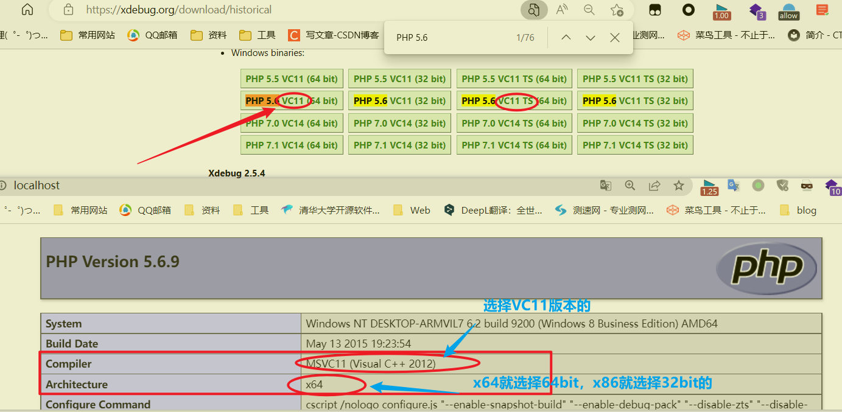Open 工具 bookmark folder in upper browser
842x412 pixels.
[258, 35]
